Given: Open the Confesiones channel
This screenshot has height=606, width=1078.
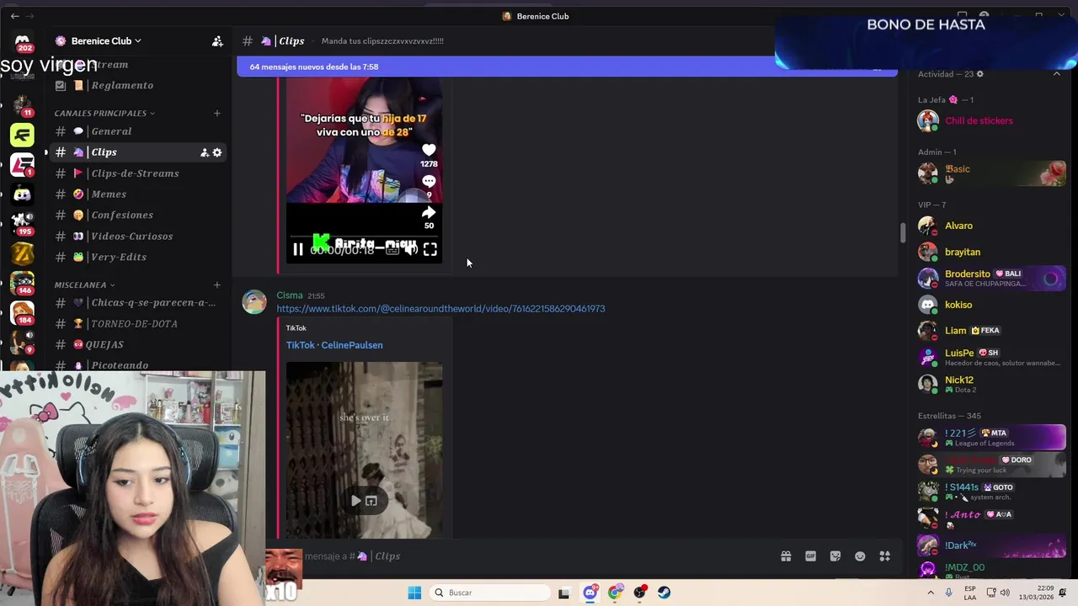Looking at the screenshot, I should (135, 215).
